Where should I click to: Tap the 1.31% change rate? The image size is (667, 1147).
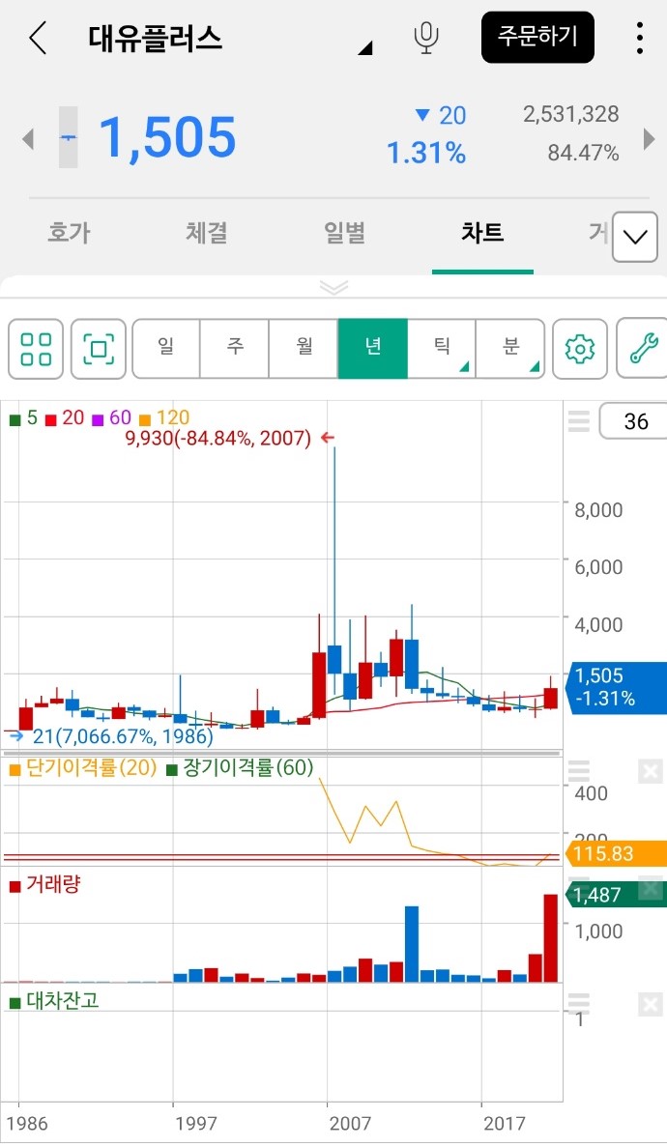point(426,153)
